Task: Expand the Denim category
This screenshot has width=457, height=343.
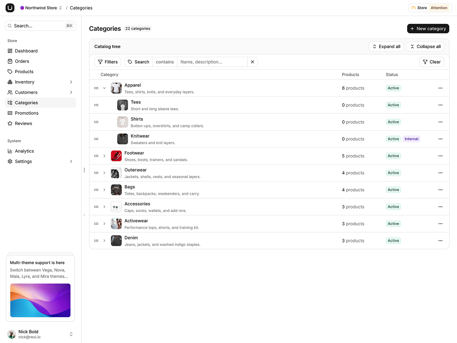Action: click(104, 240)
